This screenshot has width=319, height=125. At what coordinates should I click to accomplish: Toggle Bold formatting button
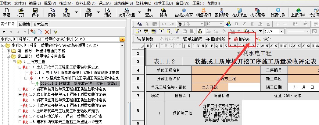(x=236, y=24)
